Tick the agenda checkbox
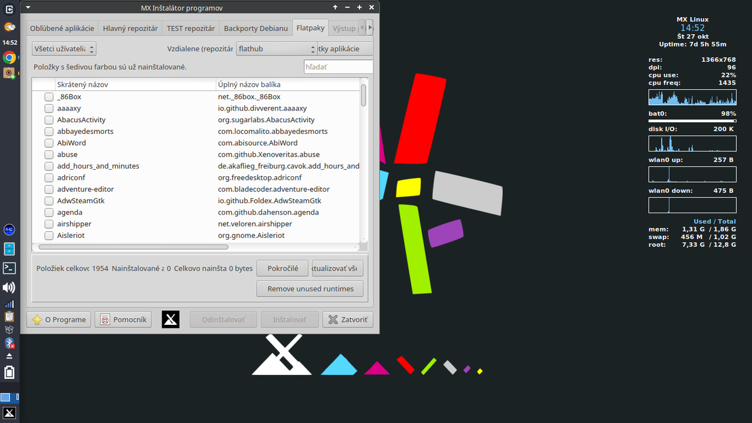Image resolution: width=752 pixels, height=423 pixels. 49,212
